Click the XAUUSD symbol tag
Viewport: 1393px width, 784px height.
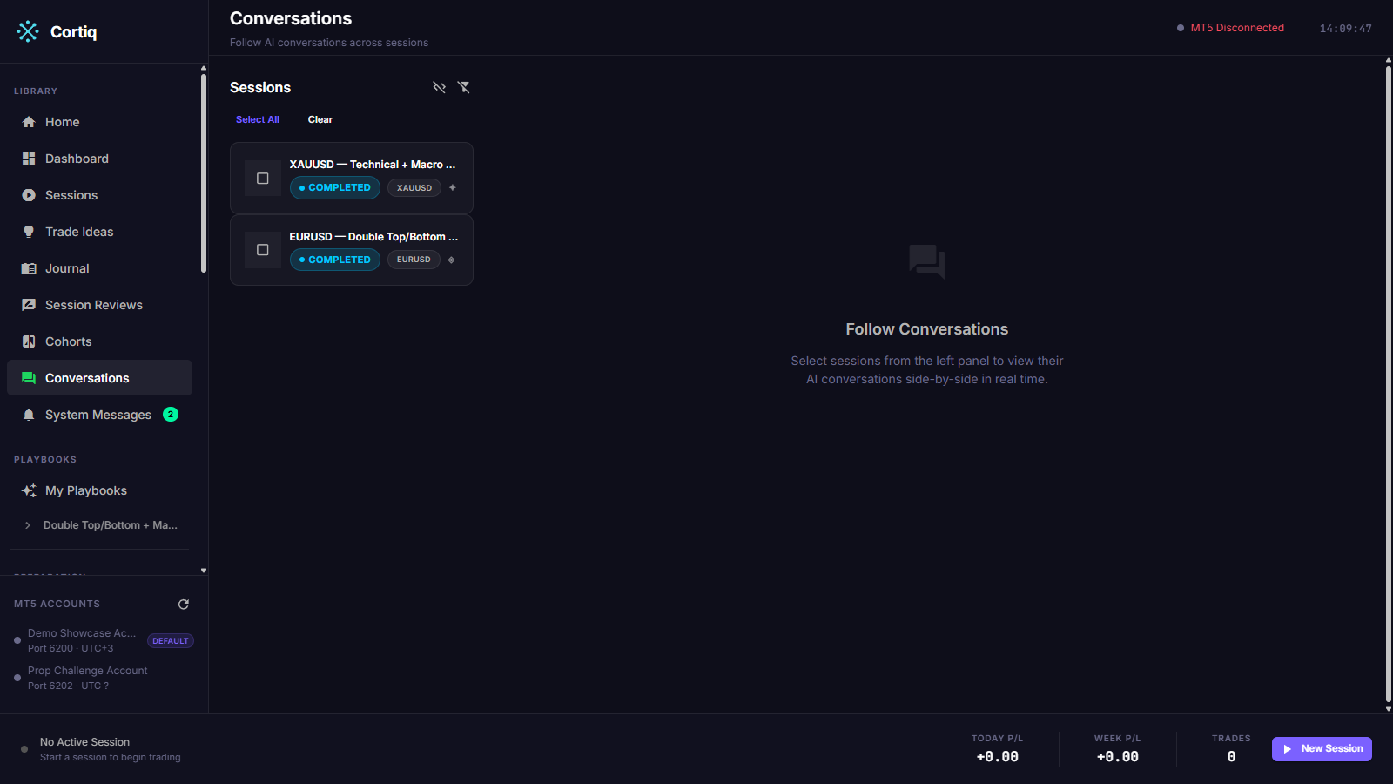click(414, 187)
